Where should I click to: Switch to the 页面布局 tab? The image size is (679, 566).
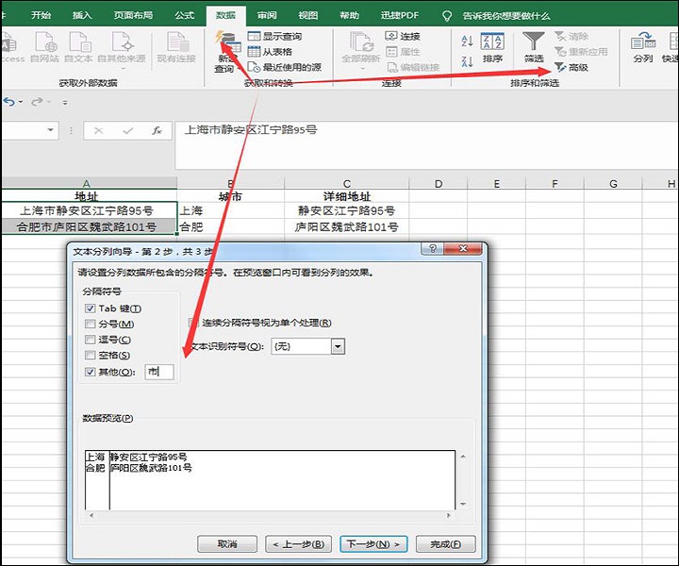click(x=133, y=15)
